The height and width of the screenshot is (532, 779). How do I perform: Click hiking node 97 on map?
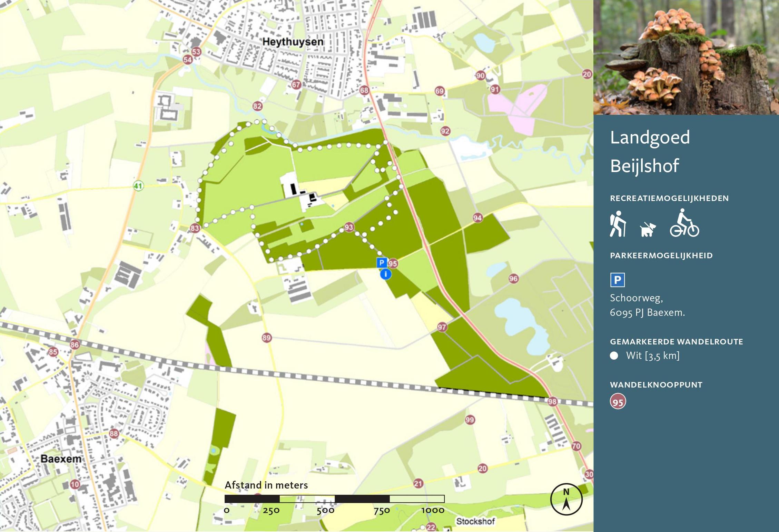(x=442, y=327)
